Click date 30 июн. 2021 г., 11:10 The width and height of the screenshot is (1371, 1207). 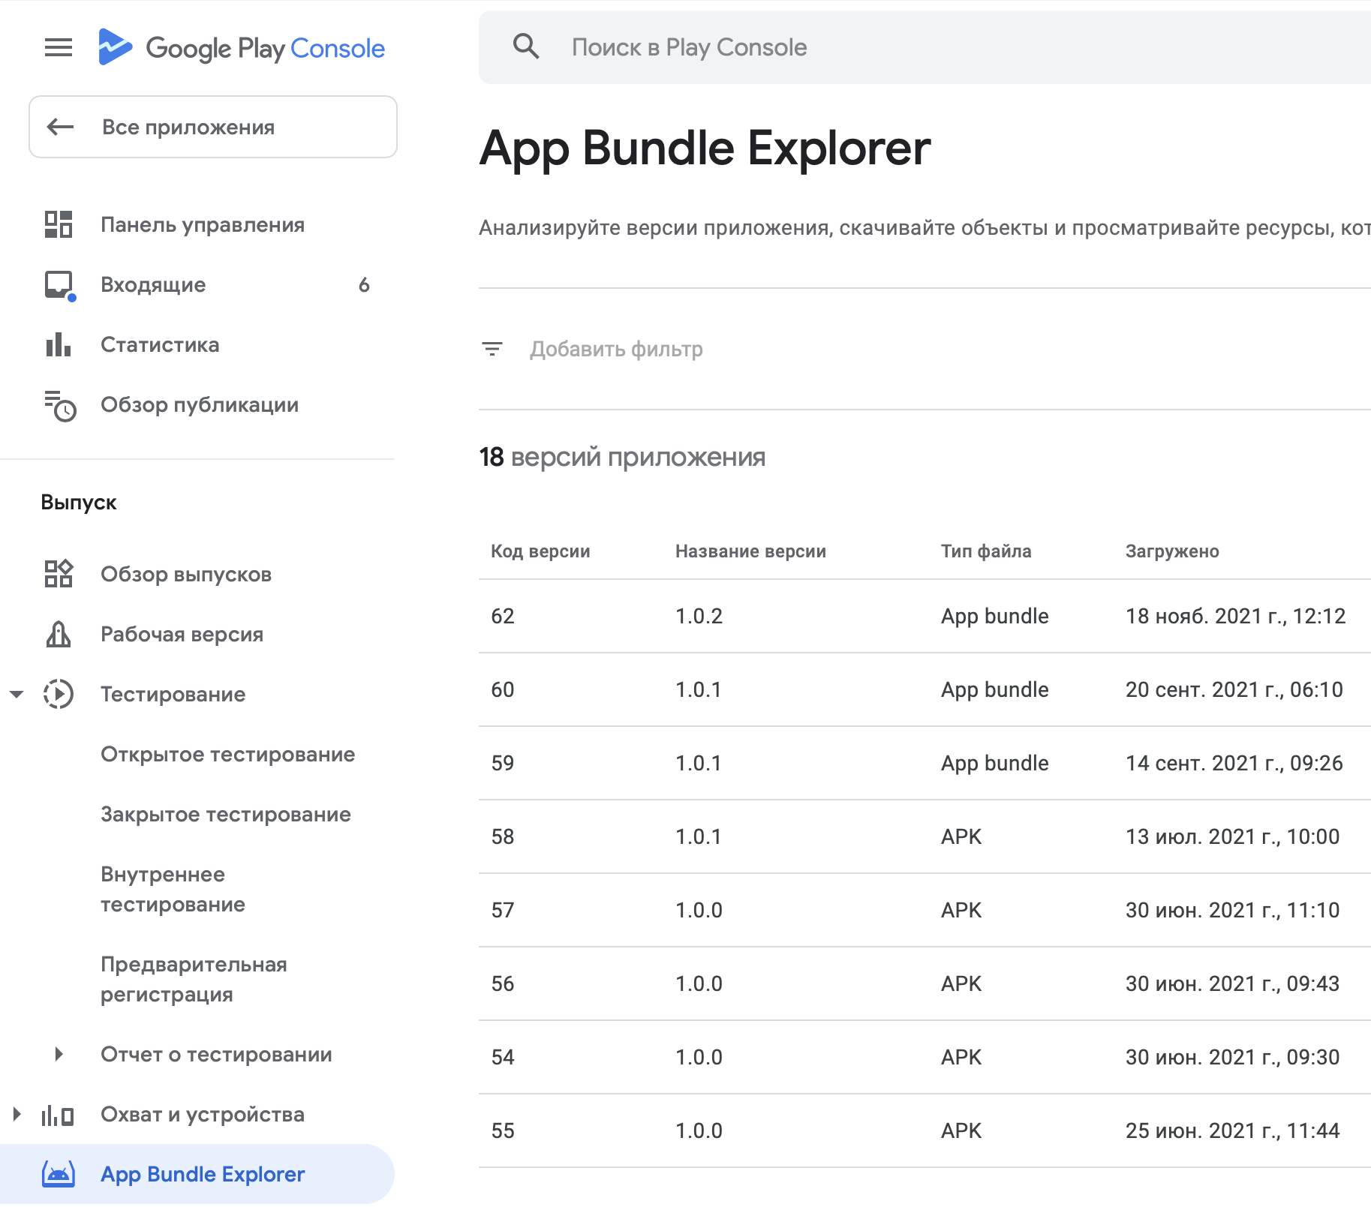(1232, 910)
